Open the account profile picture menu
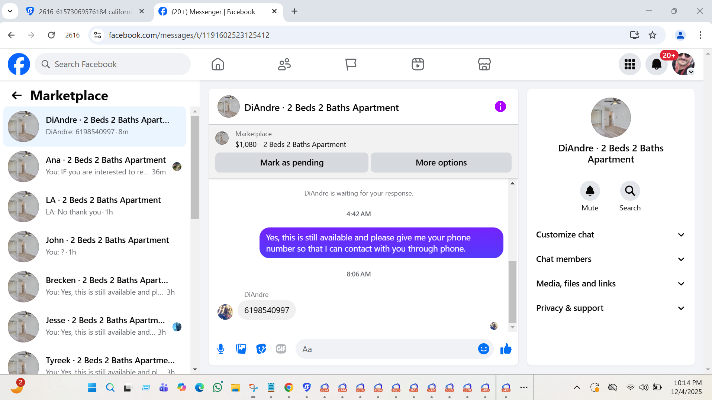 pos(683,64)
